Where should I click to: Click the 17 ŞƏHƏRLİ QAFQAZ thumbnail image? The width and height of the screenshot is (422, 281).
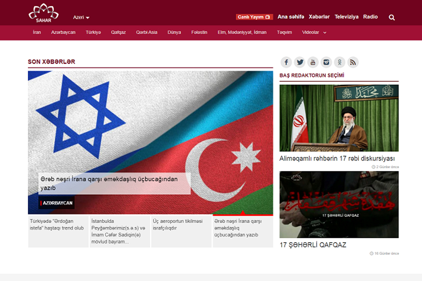point(339,205)
